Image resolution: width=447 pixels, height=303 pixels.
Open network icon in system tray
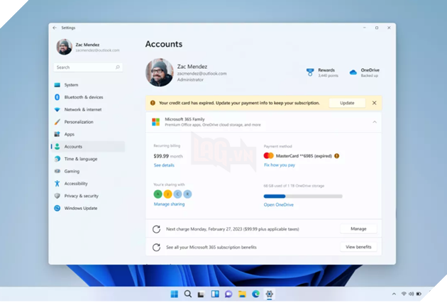(404, 294)
